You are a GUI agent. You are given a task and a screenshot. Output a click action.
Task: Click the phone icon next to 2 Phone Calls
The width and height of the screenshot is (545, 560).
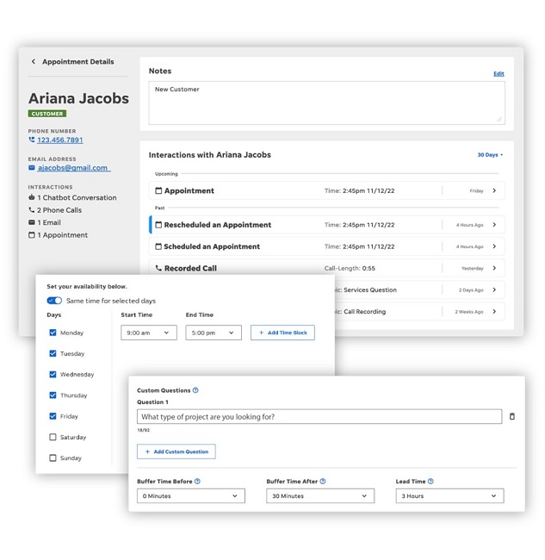[32, 210]
